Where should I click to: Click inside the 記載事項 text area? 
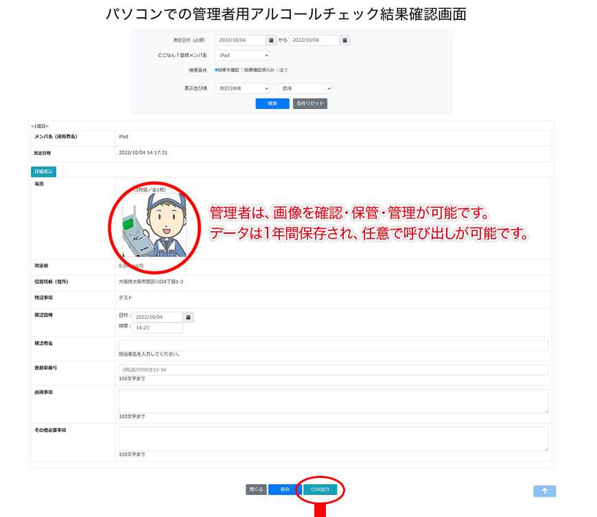click(333, 400)
